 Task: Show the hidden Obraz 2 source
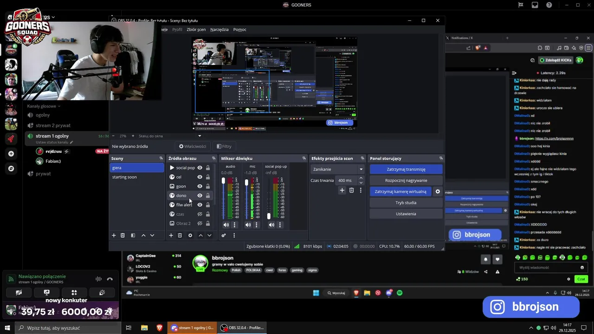(200, 224)
